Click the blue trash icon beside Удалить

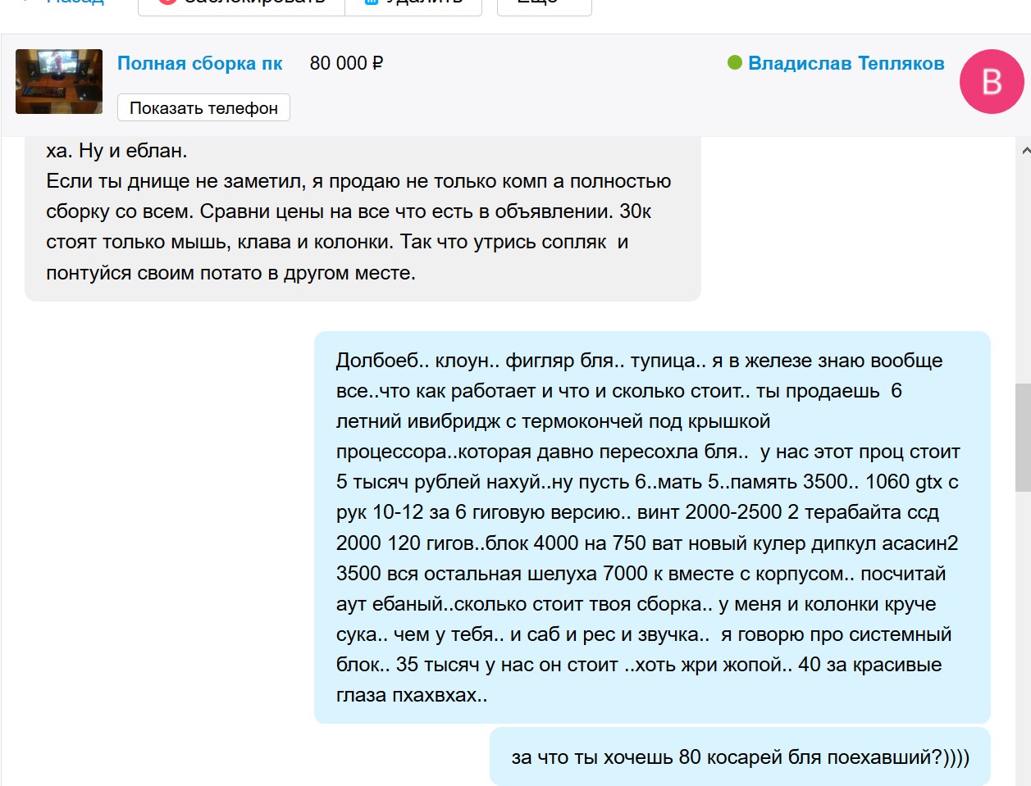[x=371, y=2]
